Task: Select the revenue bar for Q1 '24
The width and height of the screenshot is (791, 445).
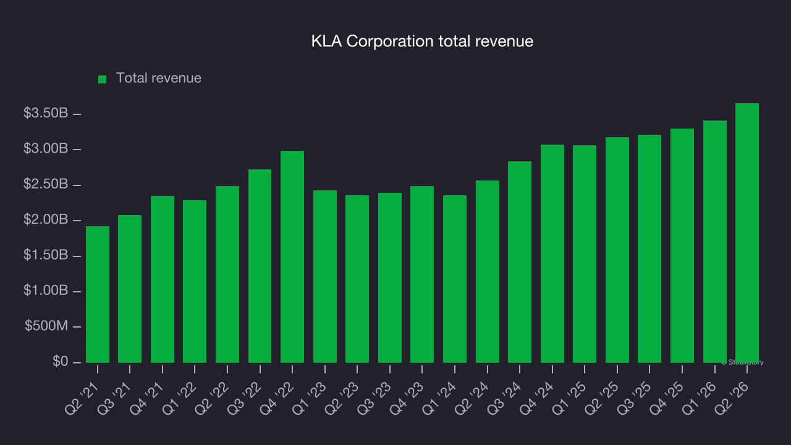Action: pos(455,279)
